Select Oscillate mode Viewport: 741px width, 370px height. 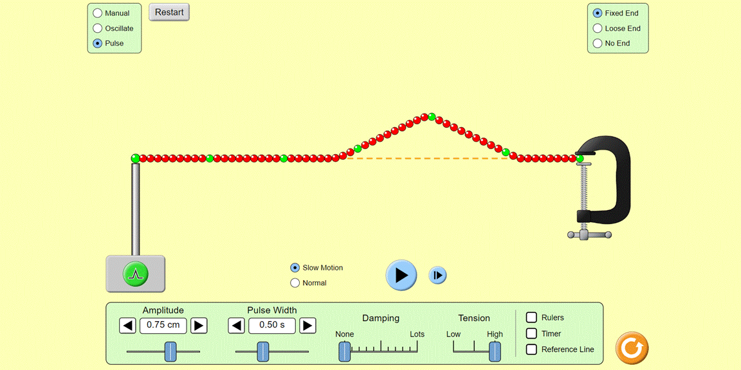point(97,28)
